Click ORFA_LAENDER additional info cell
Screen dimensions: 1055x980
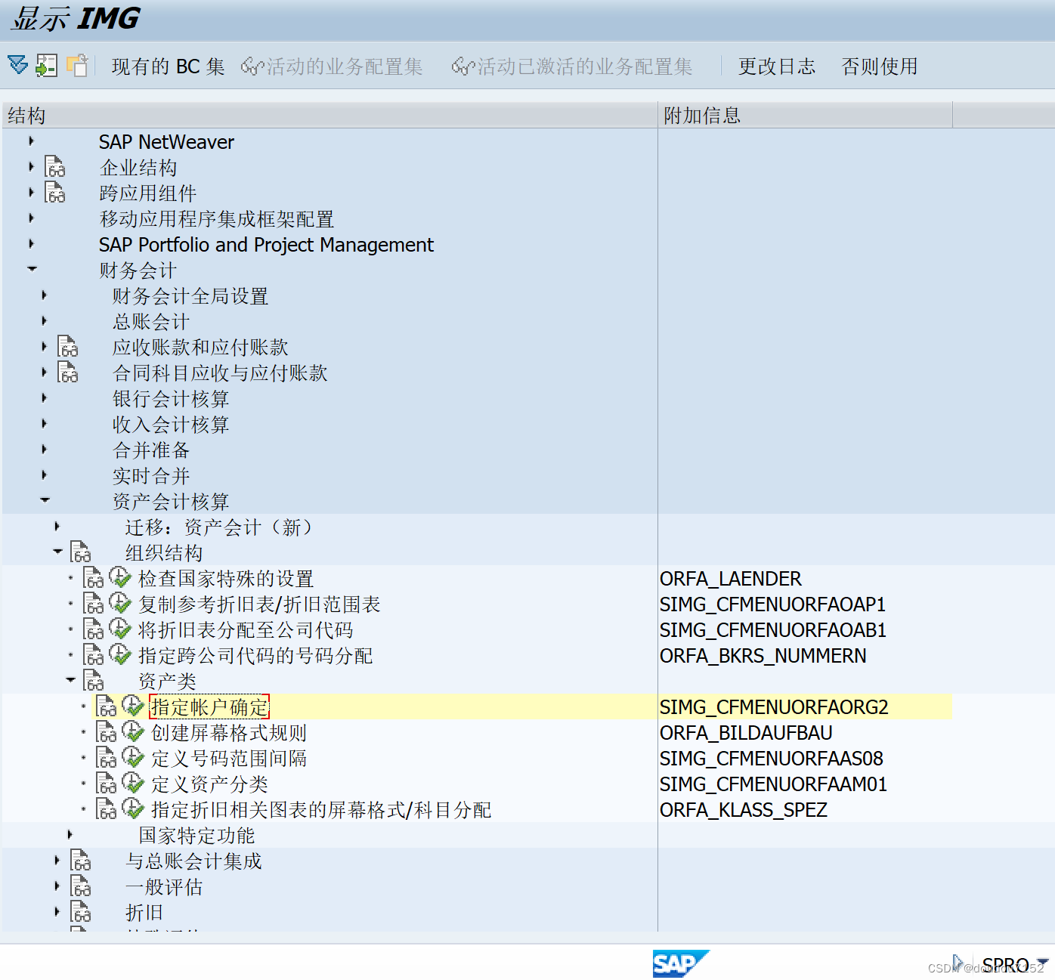731,579
